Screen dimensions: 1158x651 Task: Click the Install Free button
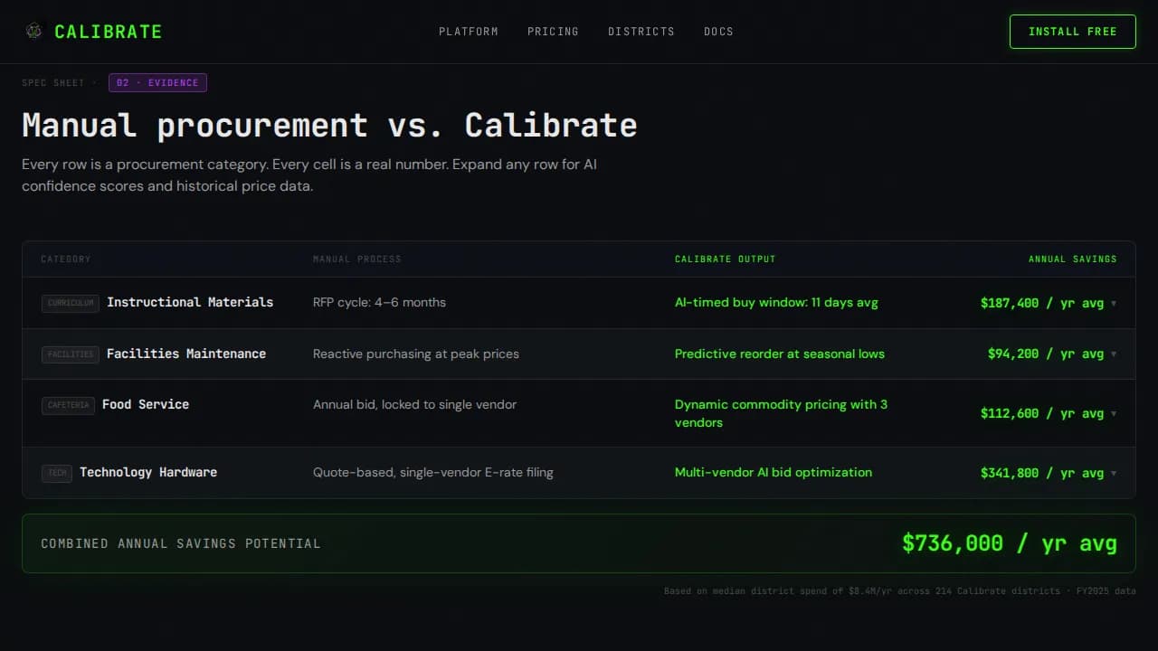point(1072,32)
